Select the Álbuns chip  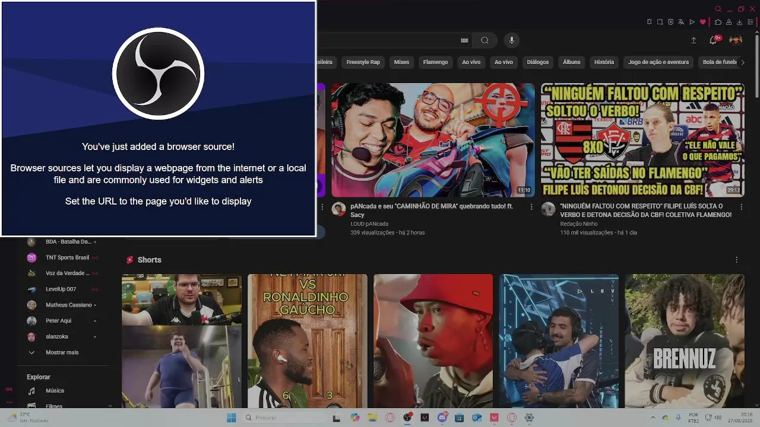pos(571,62)
